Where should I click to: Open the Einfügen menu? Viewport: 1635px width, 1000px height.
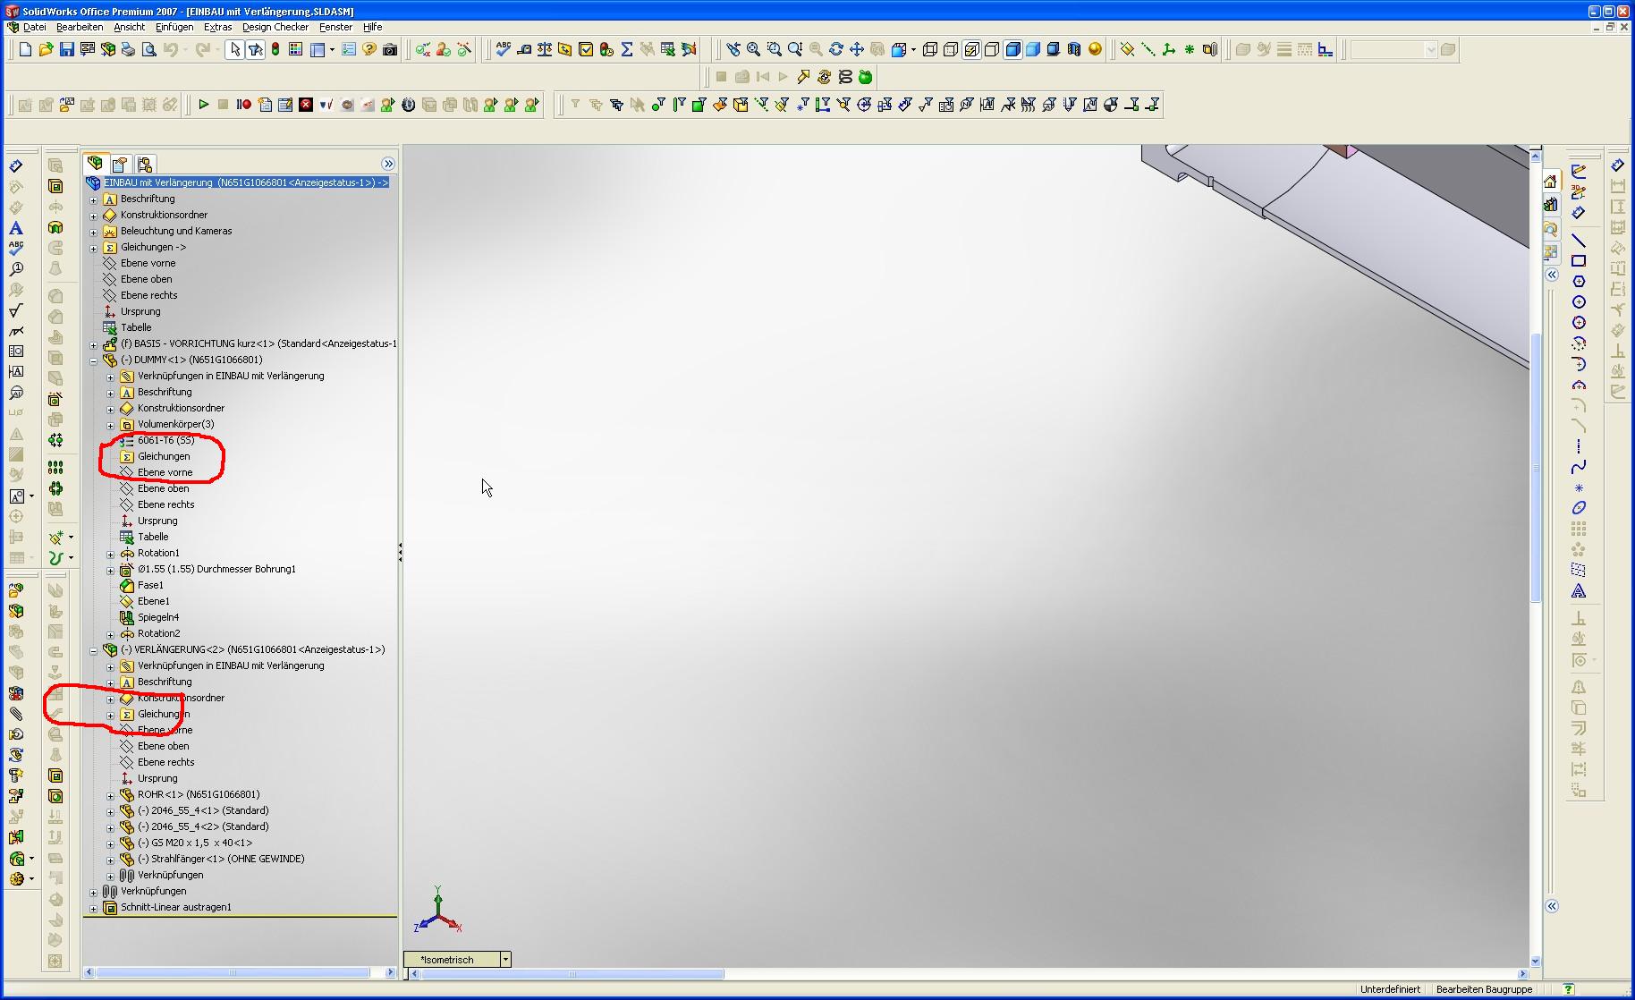pos(174,27)
